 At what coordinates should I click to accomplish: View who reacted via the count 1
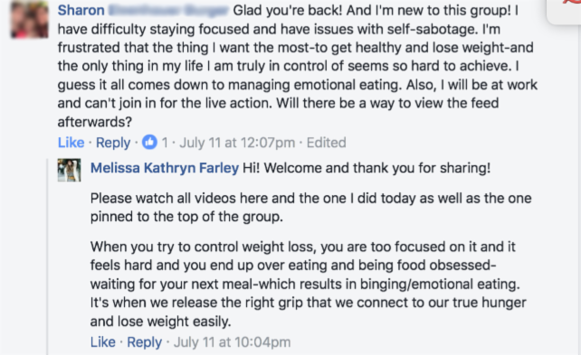[x=165, y=143]
